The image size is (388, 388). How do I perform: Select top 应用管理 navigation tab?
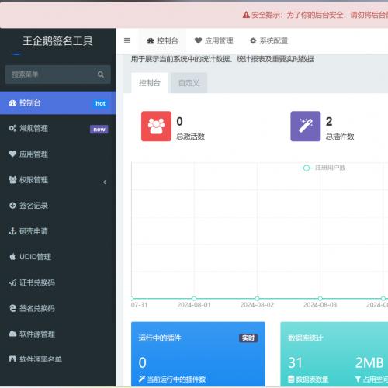click(x=214, y=41)
